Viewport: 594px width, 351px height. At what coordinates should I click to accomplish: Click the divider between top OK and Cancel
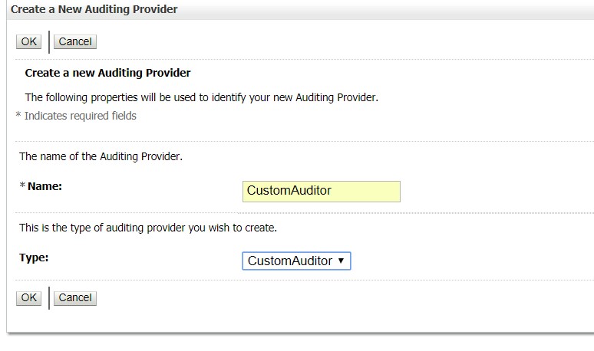pos(48,42)
